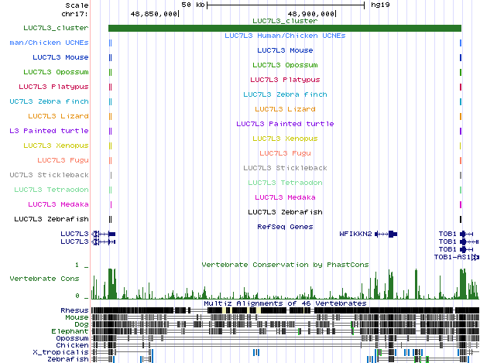
Task: Select the Elephant alignment row label
Action: pos(72,331)
